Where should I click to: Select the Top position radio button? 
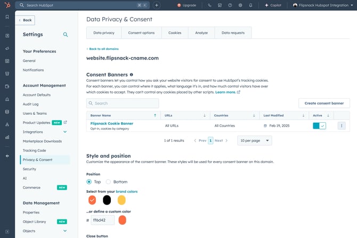[90, 182]
